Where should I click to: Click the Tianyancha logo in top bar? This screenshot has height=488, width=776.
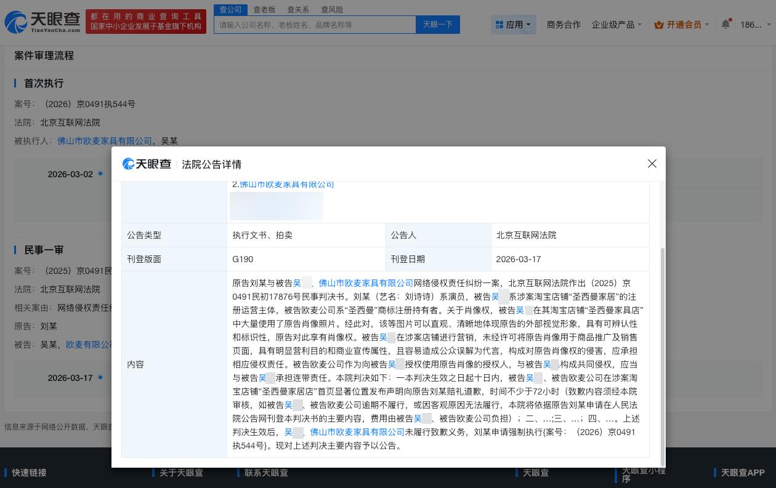point(41,22)
